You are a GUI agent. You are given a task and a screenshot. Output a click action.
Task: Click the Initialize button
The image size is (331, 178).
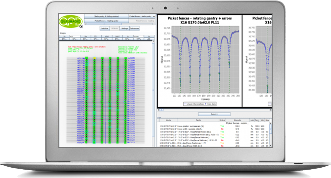pyautogui.click(x=104, y=28)
